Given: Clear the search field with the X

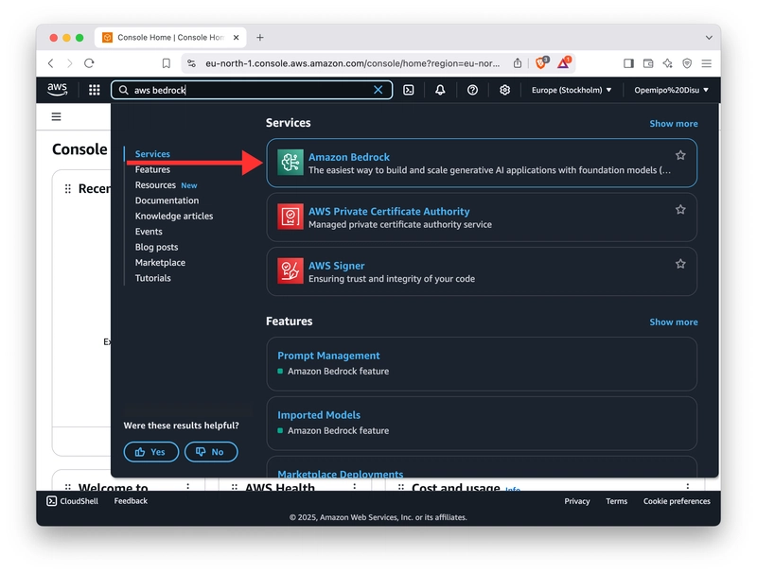Looking at the screenshot, I should click(x=378, y=90).
